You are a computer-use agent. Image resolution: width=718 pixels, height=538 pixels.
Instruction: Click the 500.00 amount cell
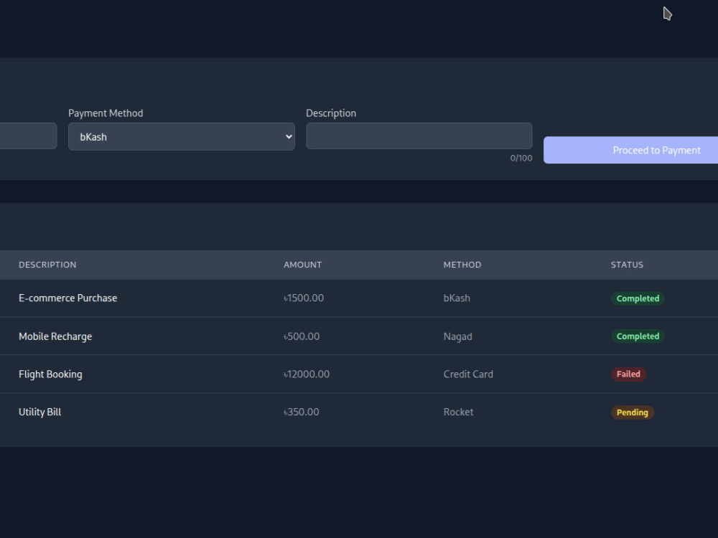tap(302, 336)
